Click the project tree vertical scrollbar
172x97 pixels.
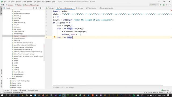coord(44,52)
